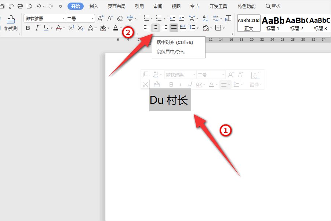Toggle bold formatting in the ribbon
331x221 pixels.
tap(28, 28)
